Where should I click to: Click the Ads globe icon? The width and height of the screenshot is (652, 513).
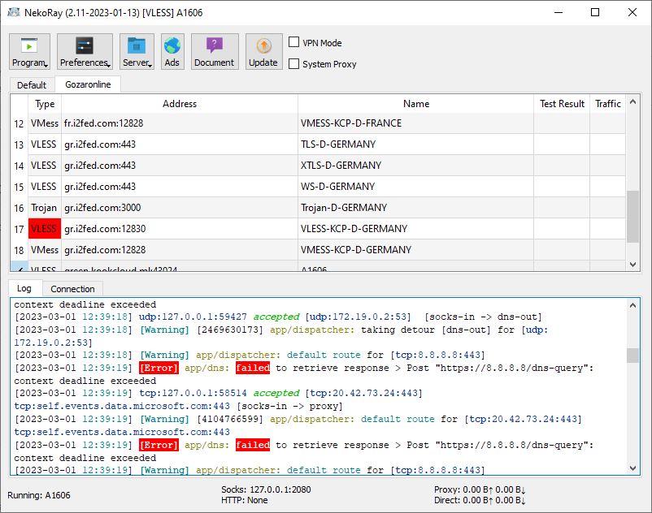[x=172, y=45]
